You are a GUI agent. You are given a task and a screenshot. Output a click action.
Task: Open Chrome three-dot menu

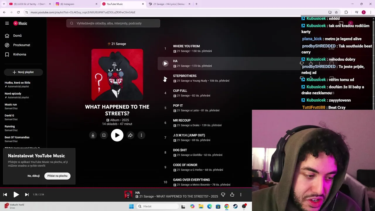[370, 12]
